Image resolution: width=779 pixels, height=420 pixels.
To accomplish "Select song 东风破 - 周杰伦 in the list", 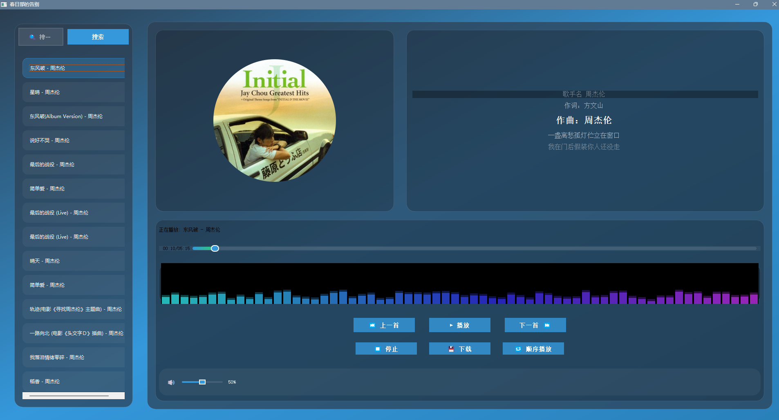I will click(x=74, y=68).
